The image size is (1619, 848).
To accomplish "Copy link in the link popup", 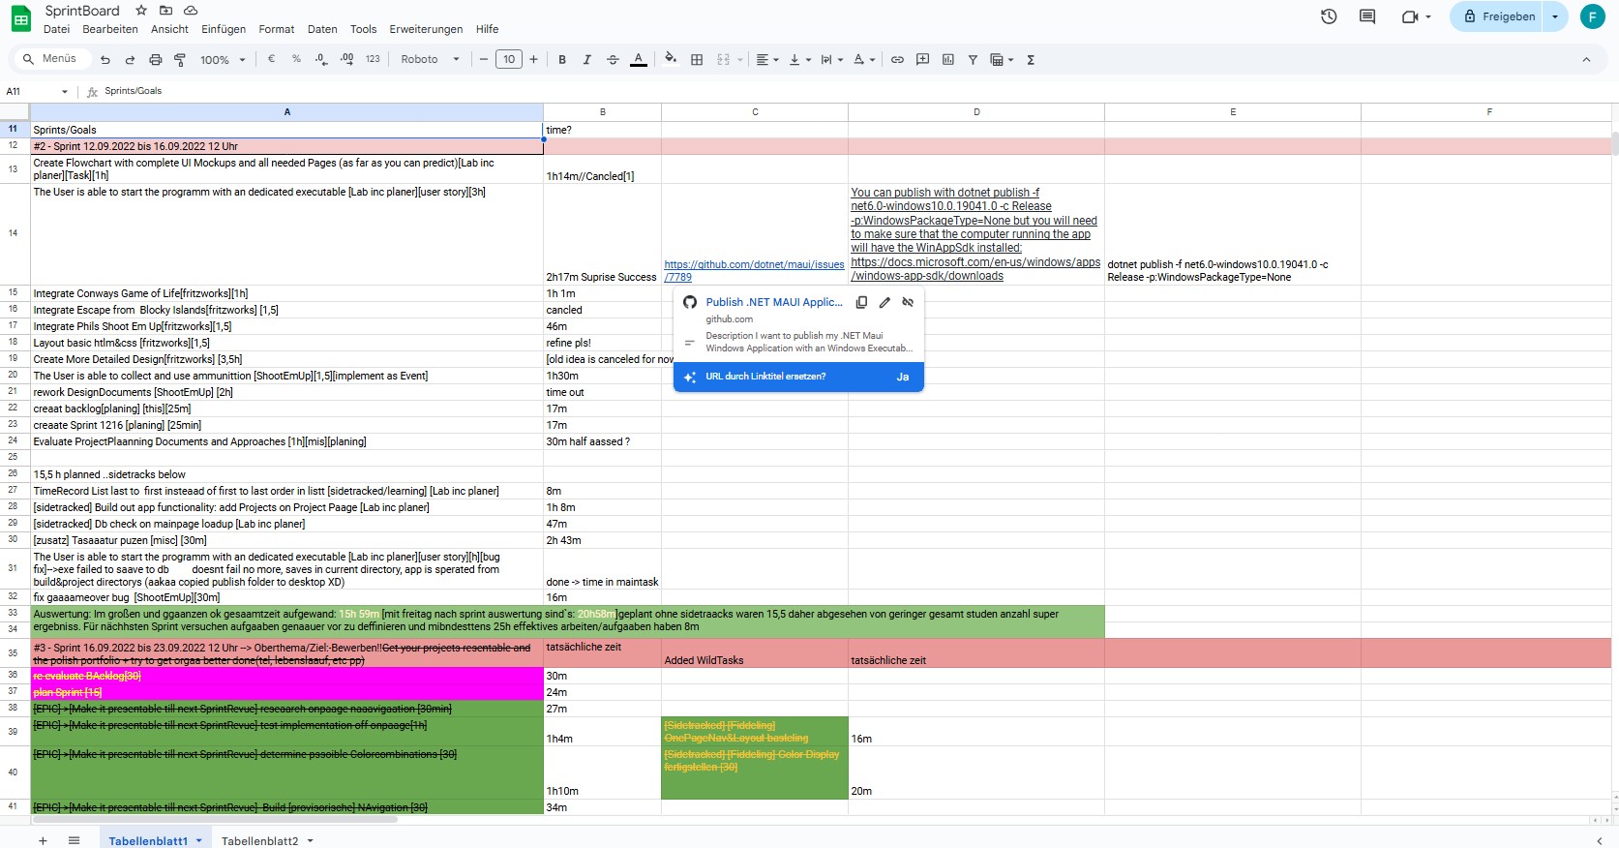I will coord(861,302).
